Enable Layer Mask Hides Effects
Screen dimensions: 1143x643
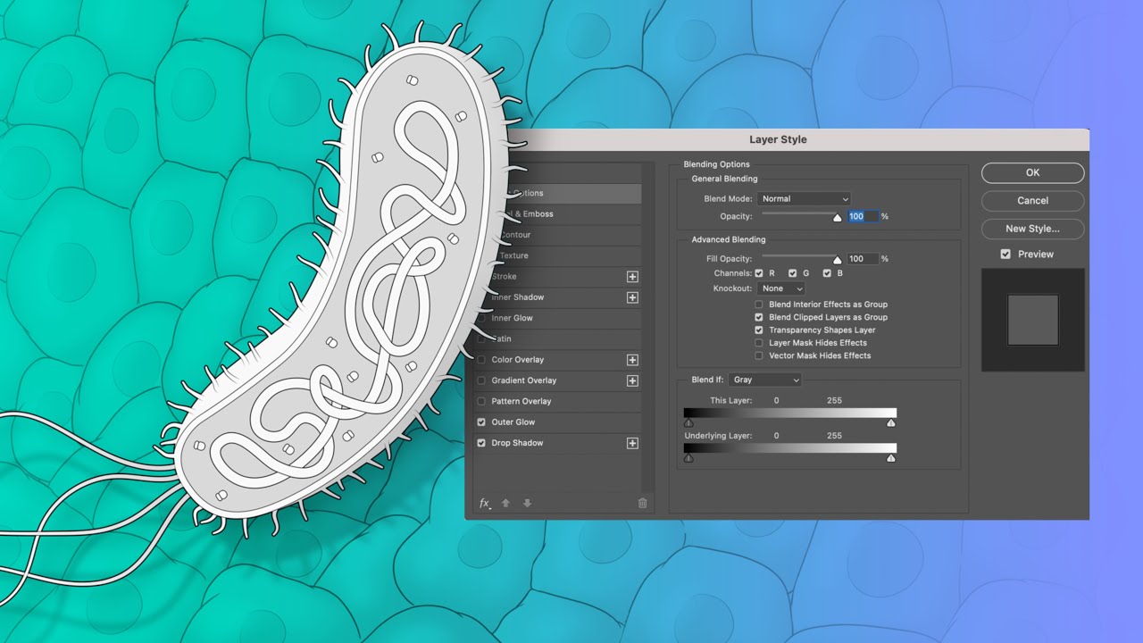point(759,343)
